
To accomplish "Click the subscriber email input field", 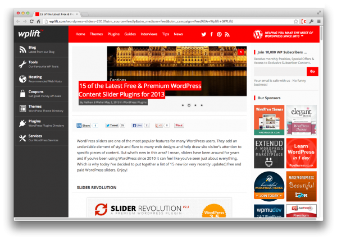I will (x=280, y=72).
